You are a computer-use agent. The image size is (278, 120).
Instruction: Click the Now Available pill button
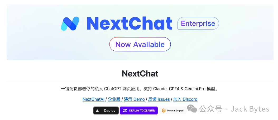coord(140,44)
